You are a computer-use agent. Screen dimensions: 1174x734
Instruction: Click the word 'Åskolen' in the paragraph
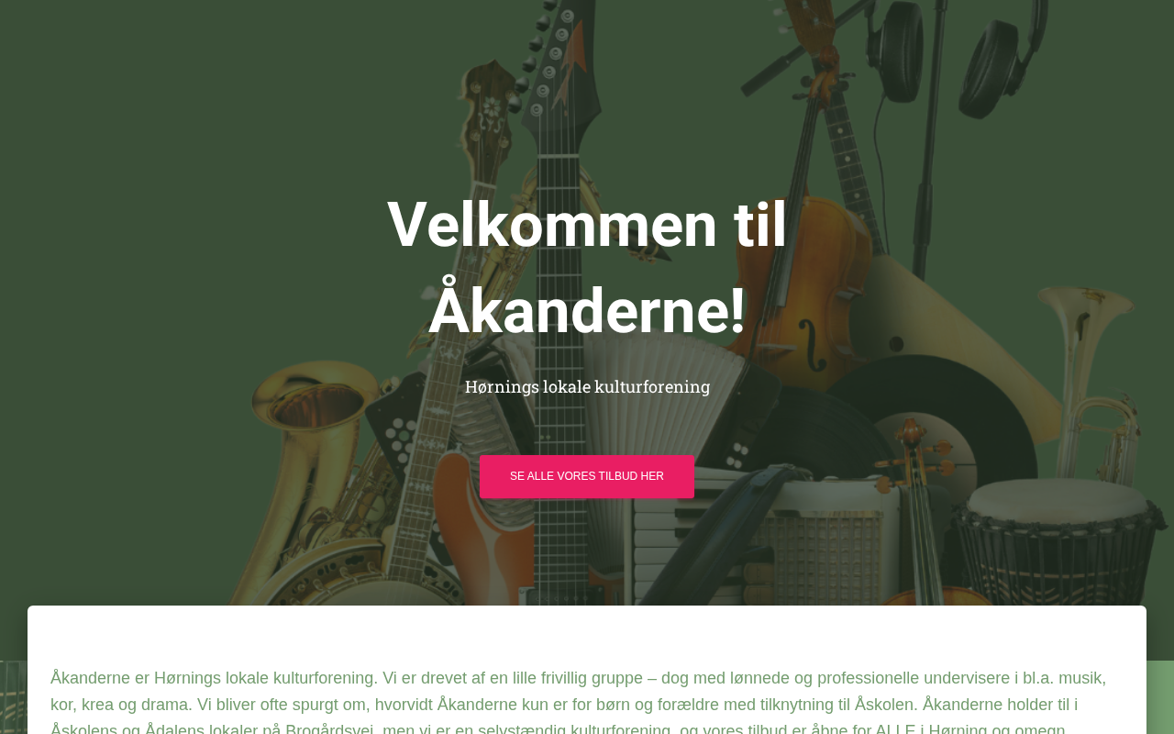[x=884, y=705]
